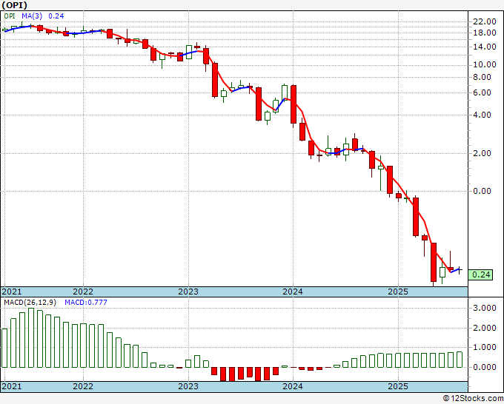The height and width of the screenshot is (404, 504).
Task: Click the 12Stocks.com copyright link
Action: point(473,399)
